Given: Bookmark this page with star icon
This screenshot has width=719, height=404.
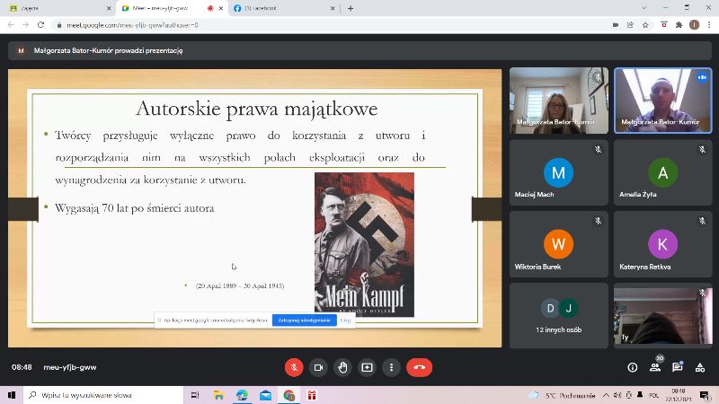Looking at the screenshot, I should coord(645,25).
